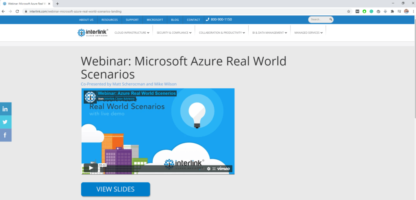
Task: Go to the Blog menu item
Action: point(175,20)
